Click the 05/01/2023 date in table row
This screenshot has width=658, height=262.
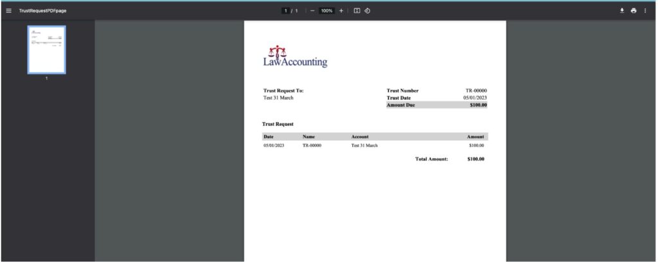274,146
